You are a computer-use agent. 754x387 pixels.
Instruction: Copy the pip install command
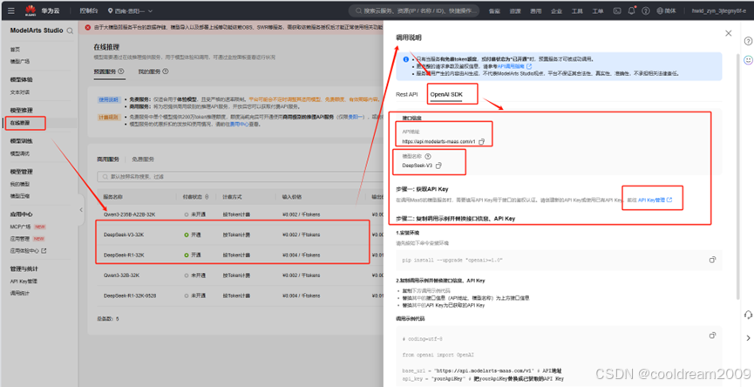713,260
